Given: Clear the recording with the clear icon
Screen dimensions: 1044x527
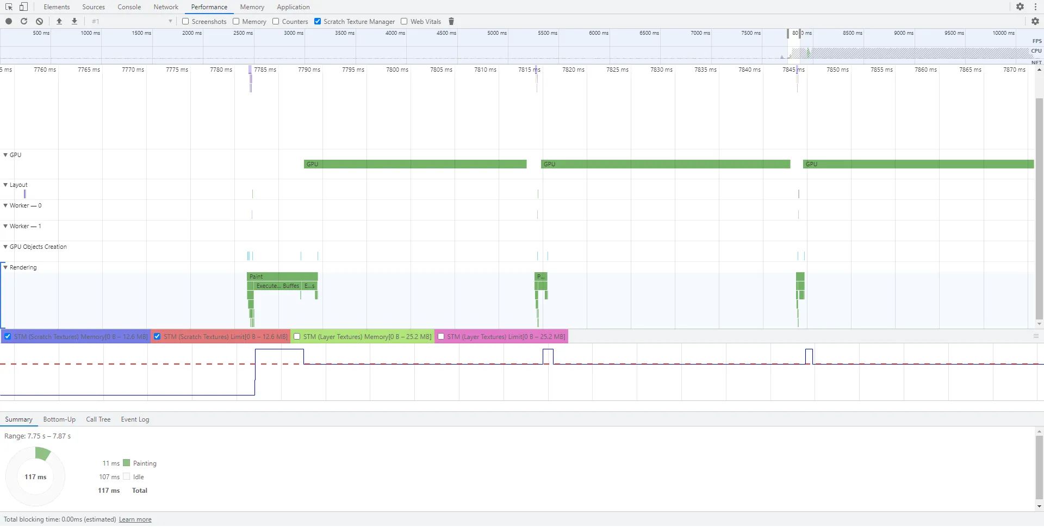Looking at the screenshot, I should pyautogui.click(x=39, y=21).
